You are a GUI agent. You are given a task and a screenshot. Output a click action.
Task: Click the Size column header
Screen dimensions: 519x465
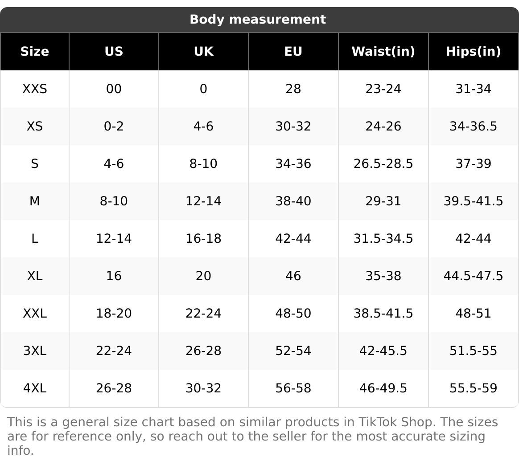(x=35, y=52)
